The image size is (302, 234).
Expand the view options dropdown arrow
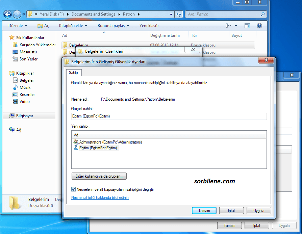pos(236,26)
